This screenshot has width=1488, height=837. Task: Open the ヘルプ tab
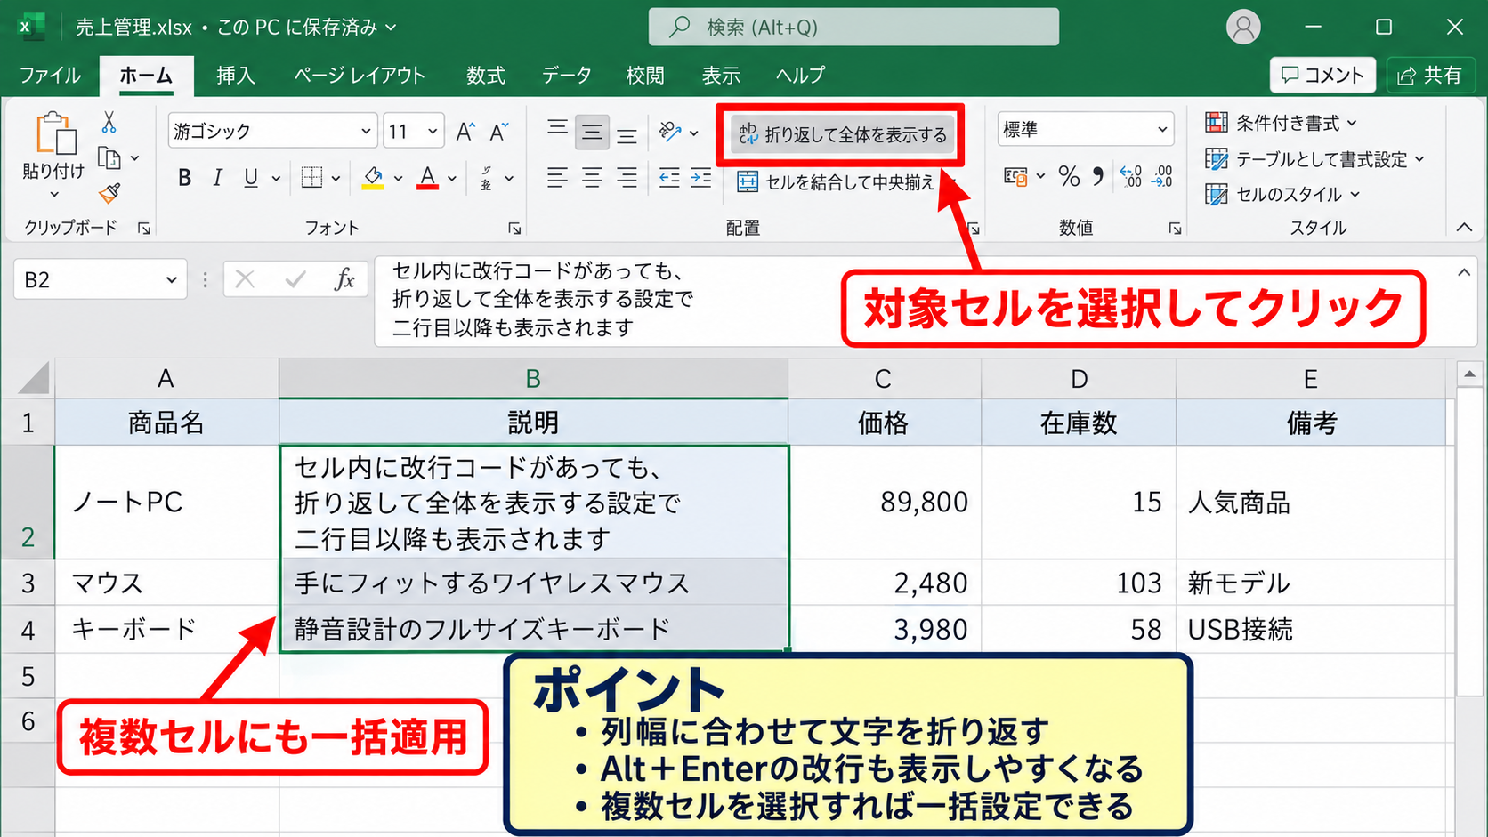[800, 76]
